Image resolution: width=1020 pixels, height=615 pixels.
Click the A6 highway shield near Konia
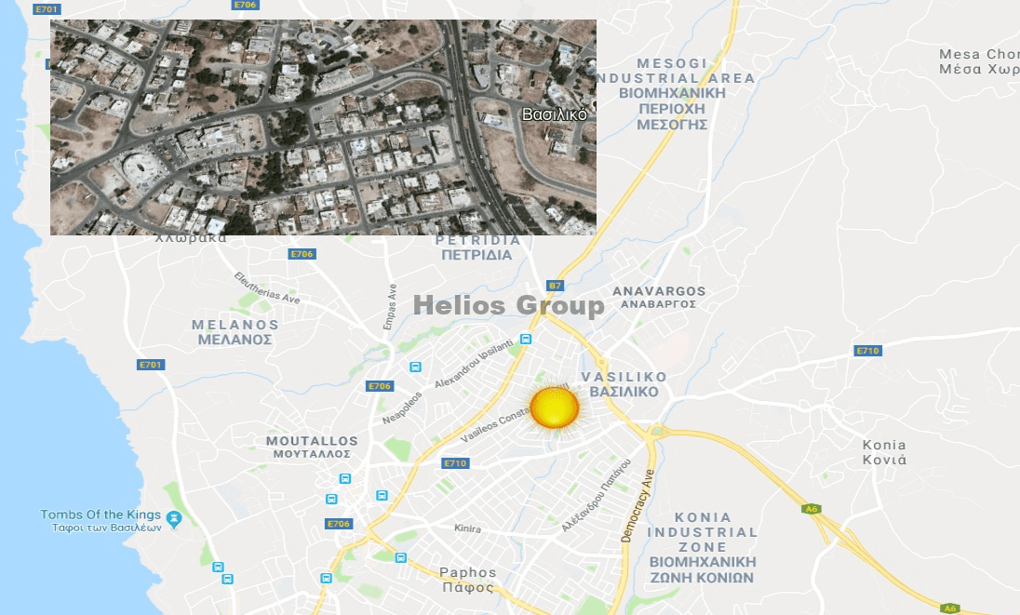click(x=812, y=509)
